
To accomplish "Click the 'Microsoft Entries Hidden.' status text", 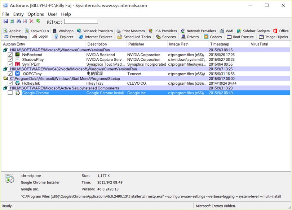I will coord(216,206).
